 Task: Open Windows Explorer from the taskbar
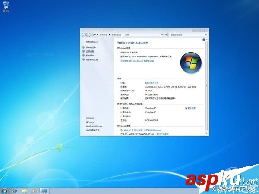coord(24,191)
